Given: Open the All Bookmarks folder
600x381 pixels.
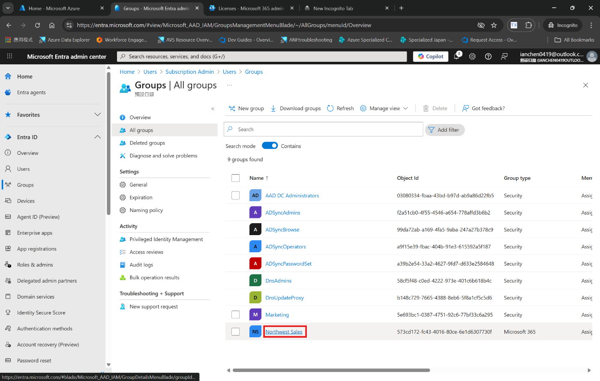Looking at the screenshot, I should [x=574, y=40].
